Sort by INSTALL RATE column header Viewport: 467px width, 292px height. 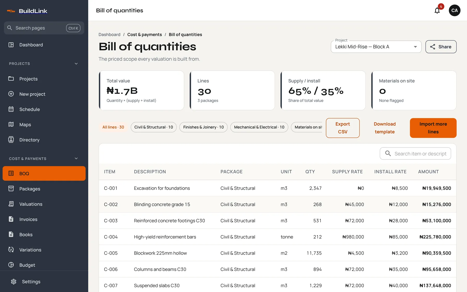click(390, 172)
